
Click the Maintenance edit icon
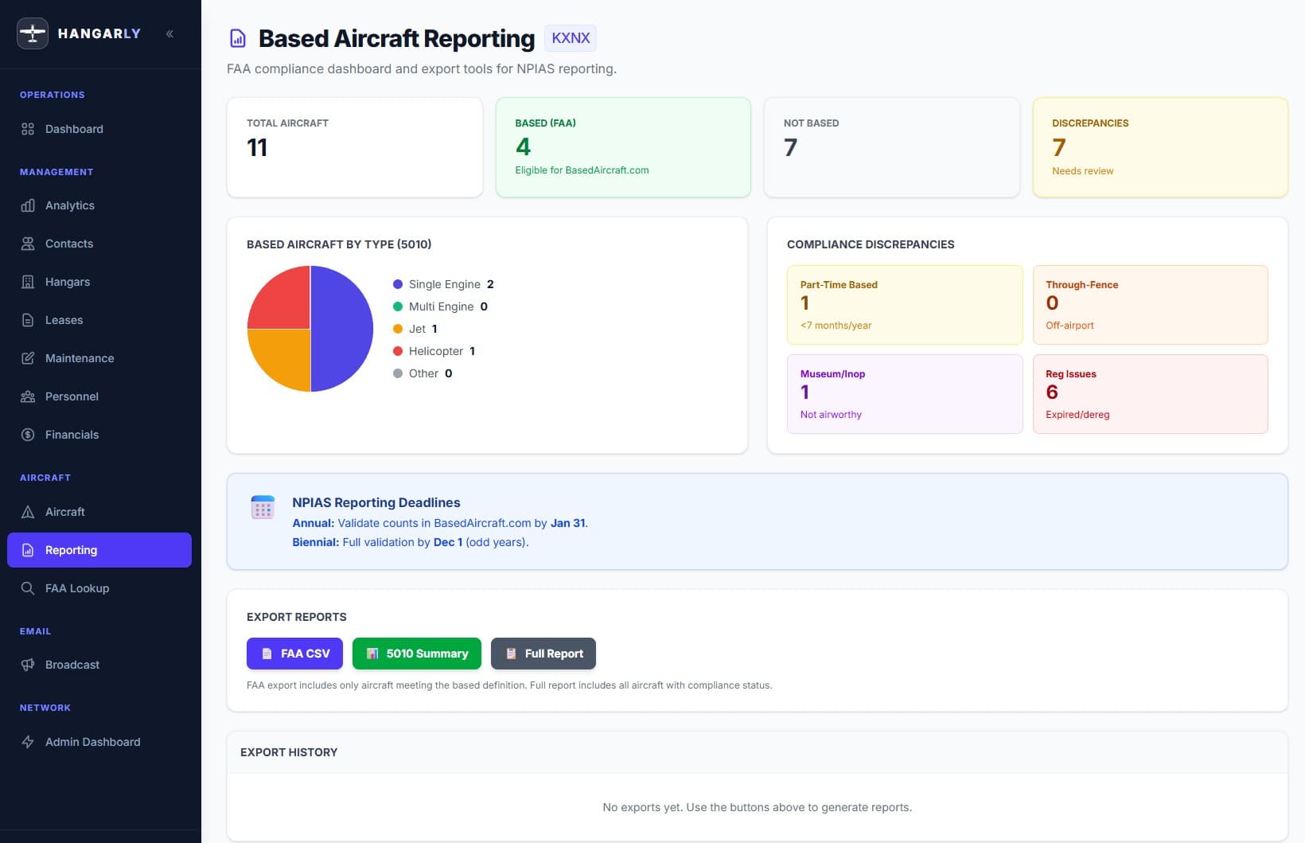(x=28, y=358)
